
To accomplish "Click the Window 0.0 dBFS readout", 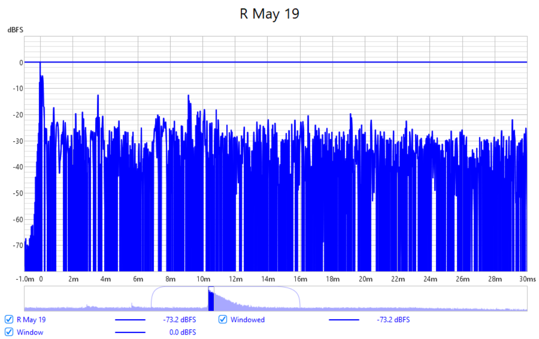I will (x=182, y=332).
